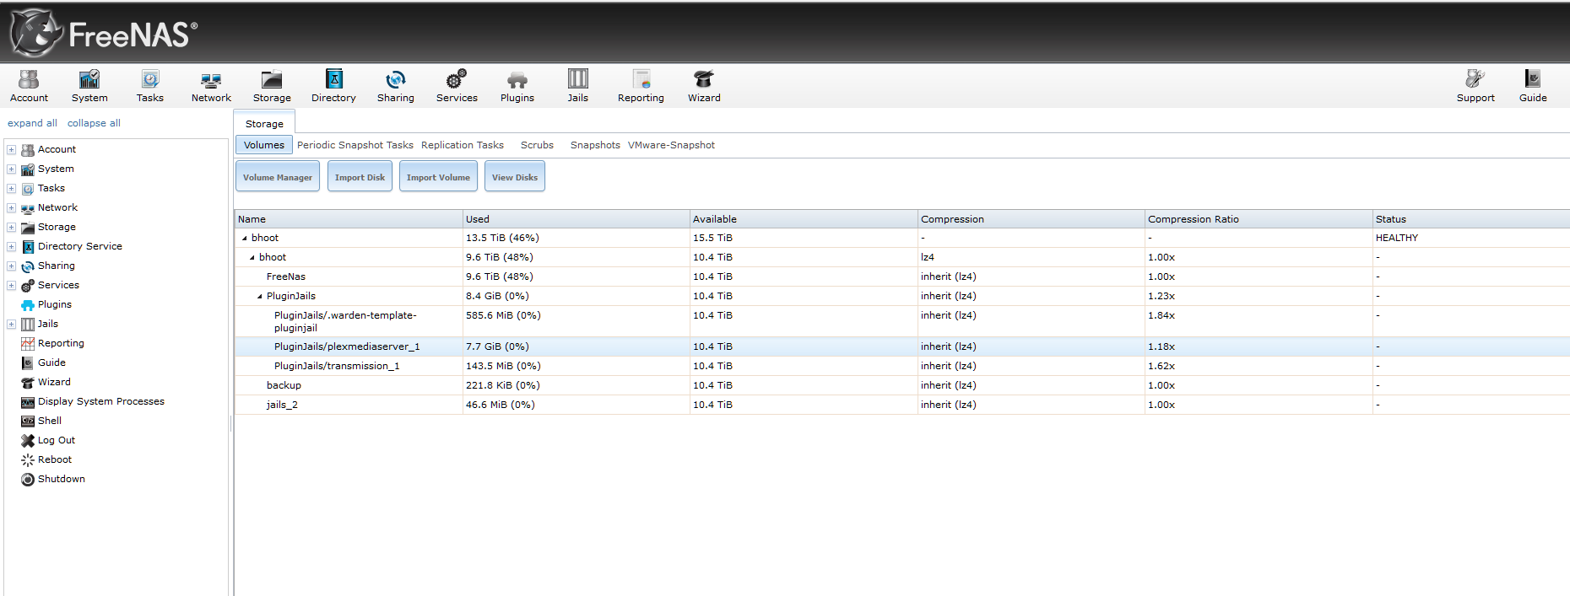
Task: Expand Directory Service node in sidebar
Action: point(11,246)
